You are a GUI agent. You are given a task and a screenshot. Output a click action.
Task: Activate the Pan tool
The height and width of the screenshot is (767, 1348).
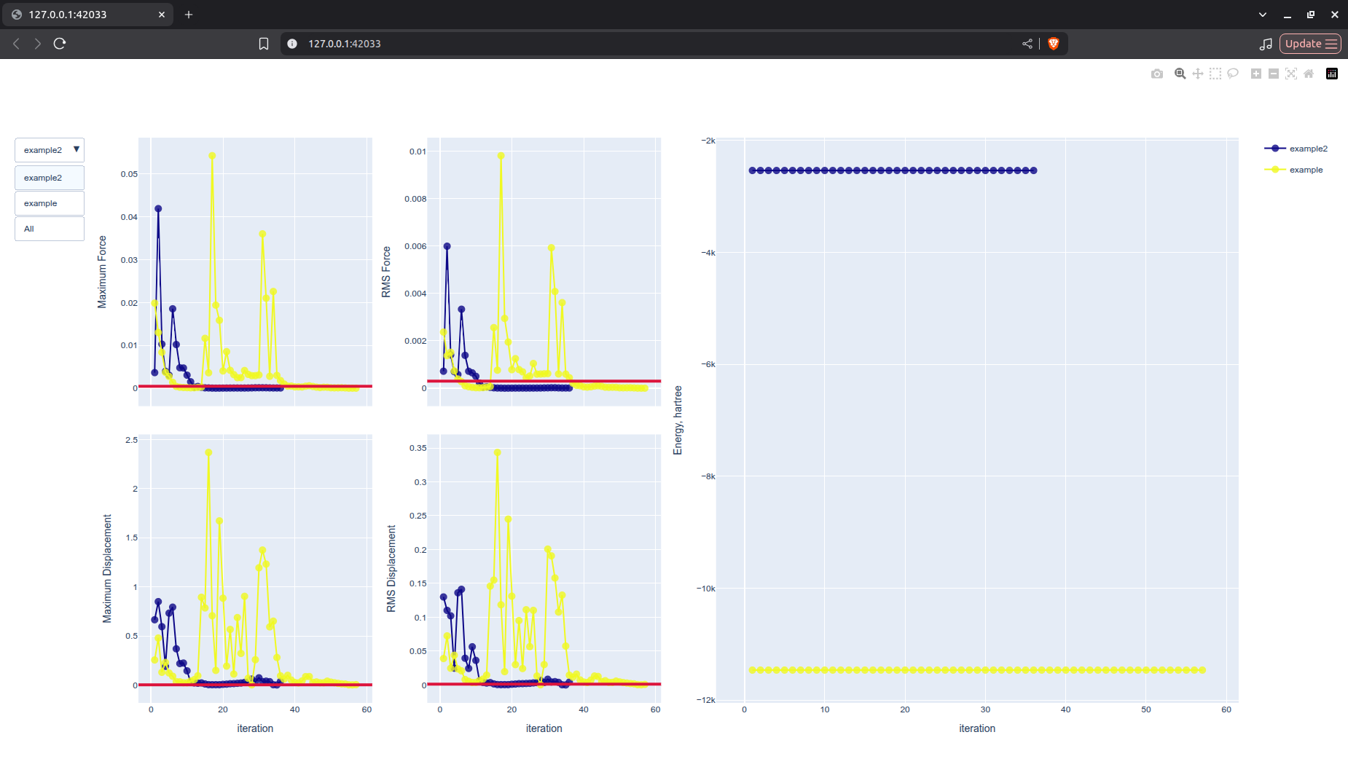click(1197, 74)
